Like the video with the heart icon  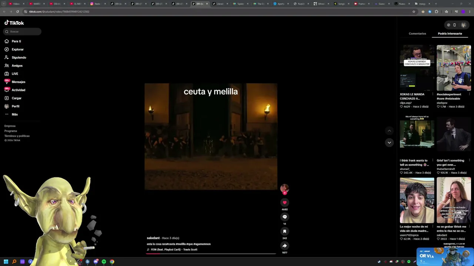coord(284,202)
